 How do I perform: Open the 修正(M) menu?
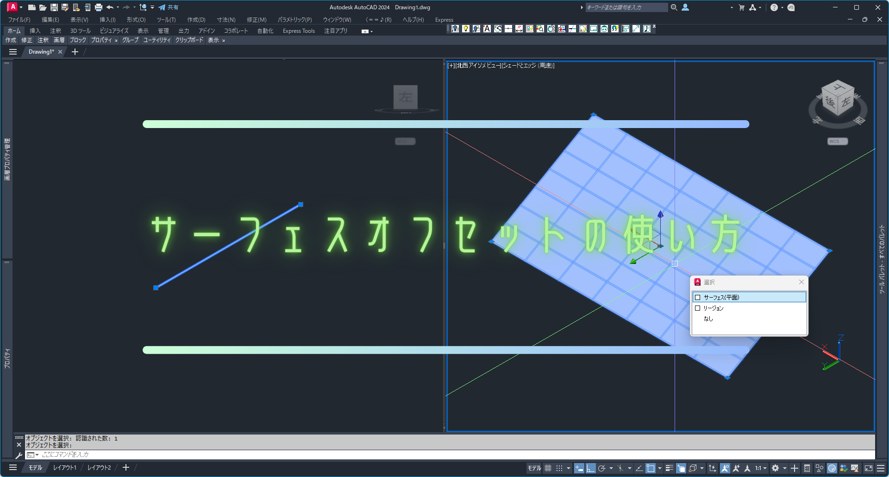[256, 20]
